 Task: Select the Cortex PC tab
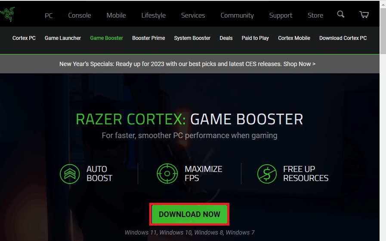[24, 38]
